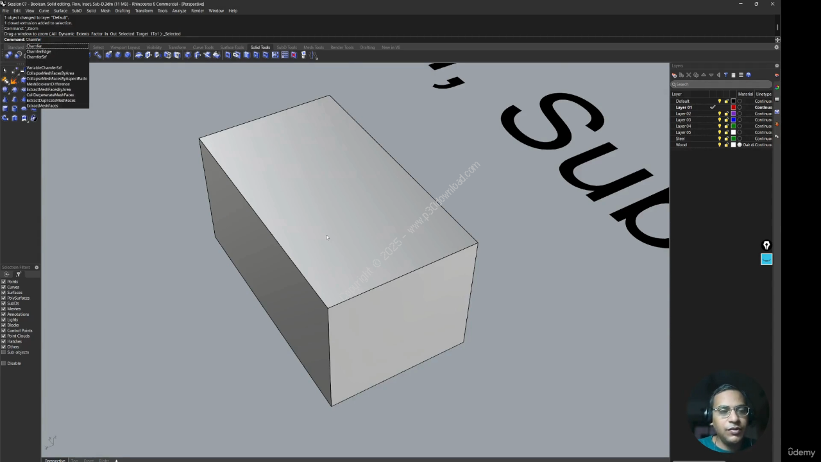
Task: Open Selection Filters gear options
Action: tap(37, 268)
